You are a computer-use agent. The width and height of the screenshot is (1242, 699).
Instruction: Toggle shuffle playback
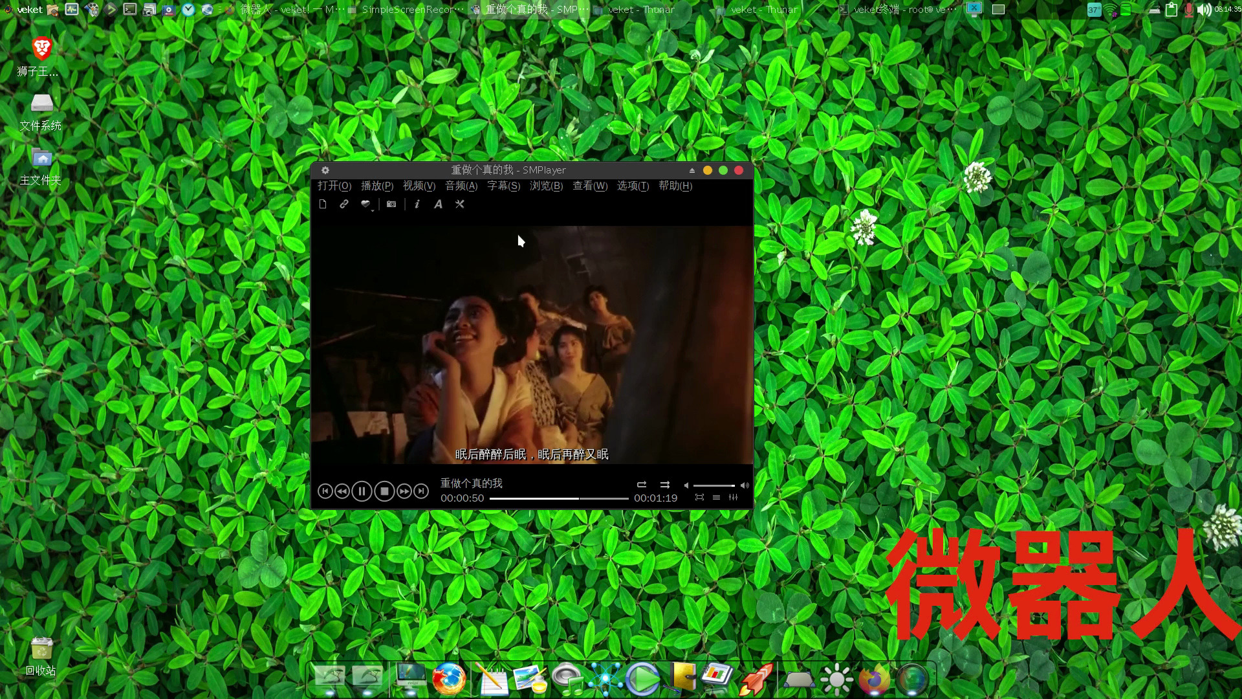(x=664, y=485)
